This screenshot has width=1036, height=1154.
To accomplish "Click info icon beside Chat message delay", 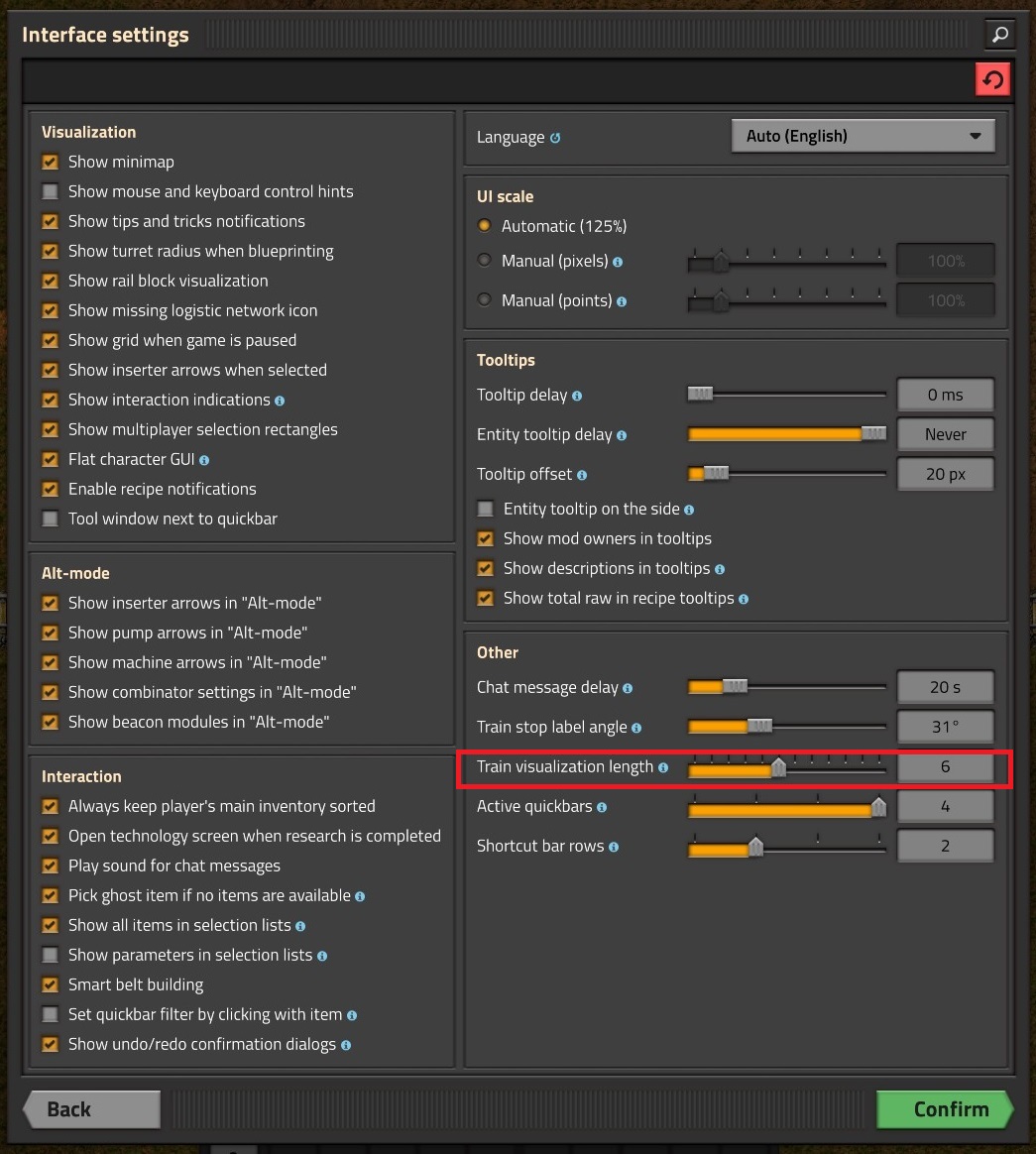I will 628,688.
